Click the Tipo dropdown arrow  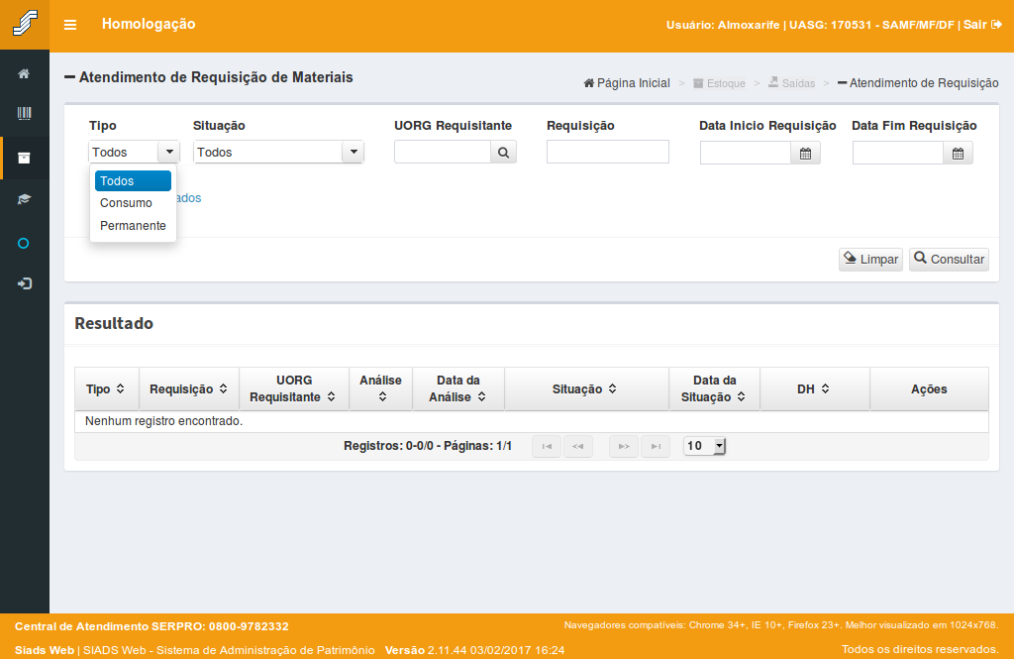(x=169, y=153)
